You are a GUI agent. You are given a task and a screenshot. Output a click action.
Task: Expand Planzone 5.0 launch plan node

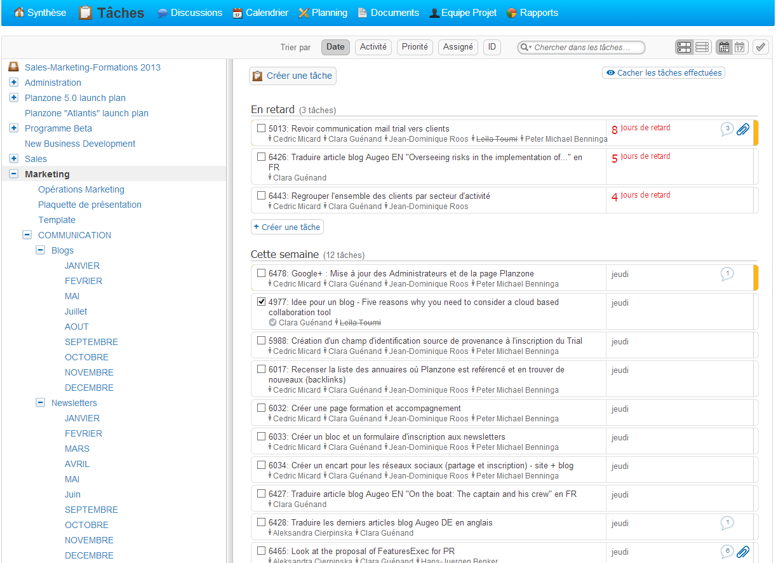14,97
